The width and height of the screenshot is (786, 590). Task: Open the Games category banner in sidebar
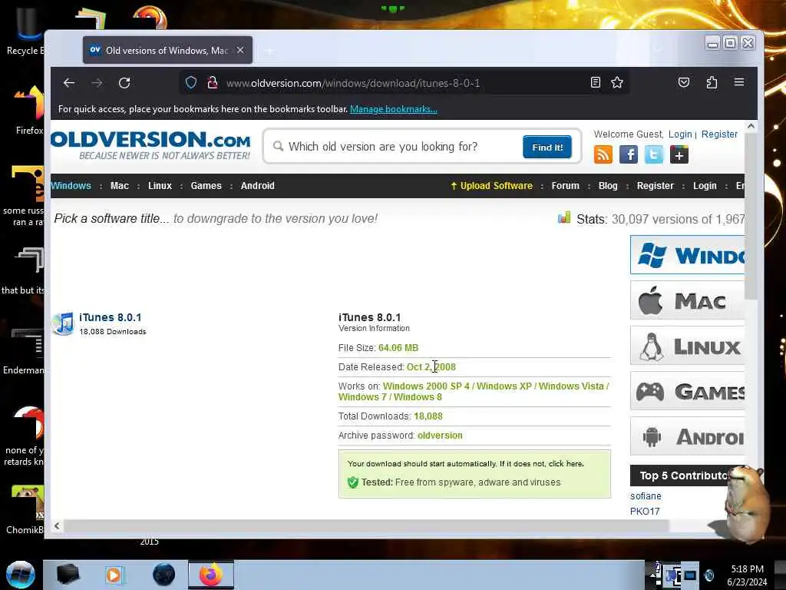click(x=687, y=391)
